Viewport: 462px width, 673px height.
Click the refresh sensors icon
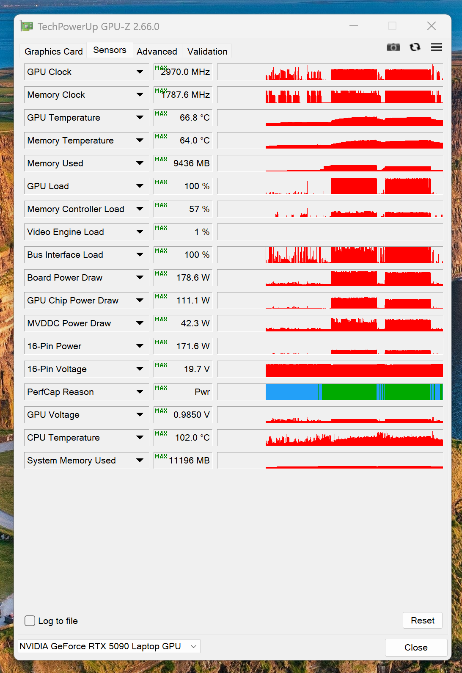click(415, 47)
